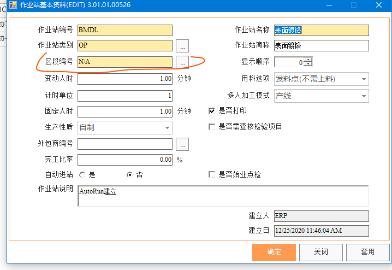Click the empty 外包商编号 field
This screenshot has width=392, height=270.
pos(125,144)
